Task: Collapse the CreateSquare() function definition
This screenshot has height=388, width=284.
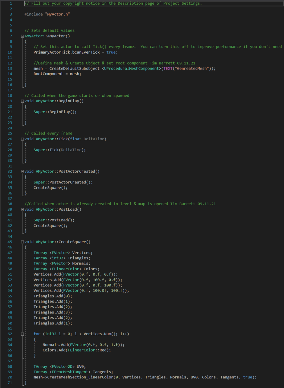Action: [22, 242]
